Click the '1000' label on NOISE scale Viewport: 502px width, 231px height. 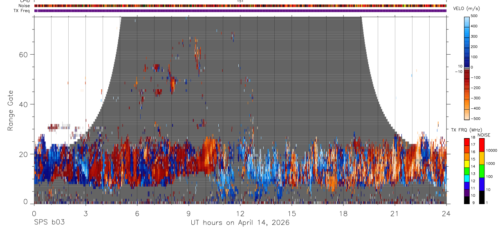click(x=490, y=163)
